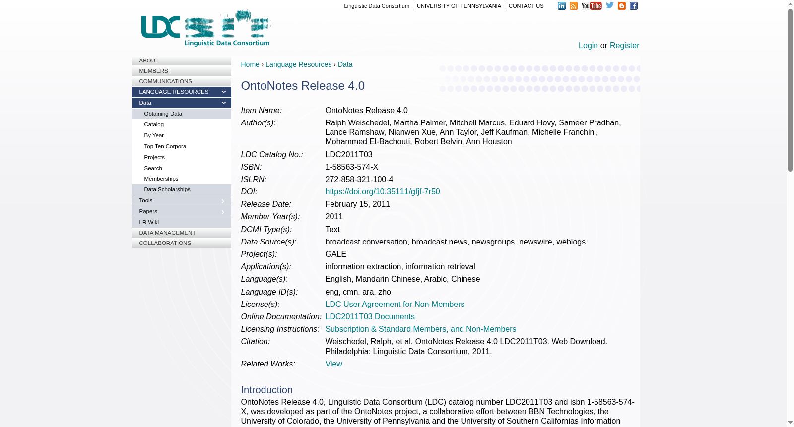Screen dimensions: 794x427
Task: Visit the UNIVERSITY OF PENNSYLVANIA link
Action: pos(459,6)
